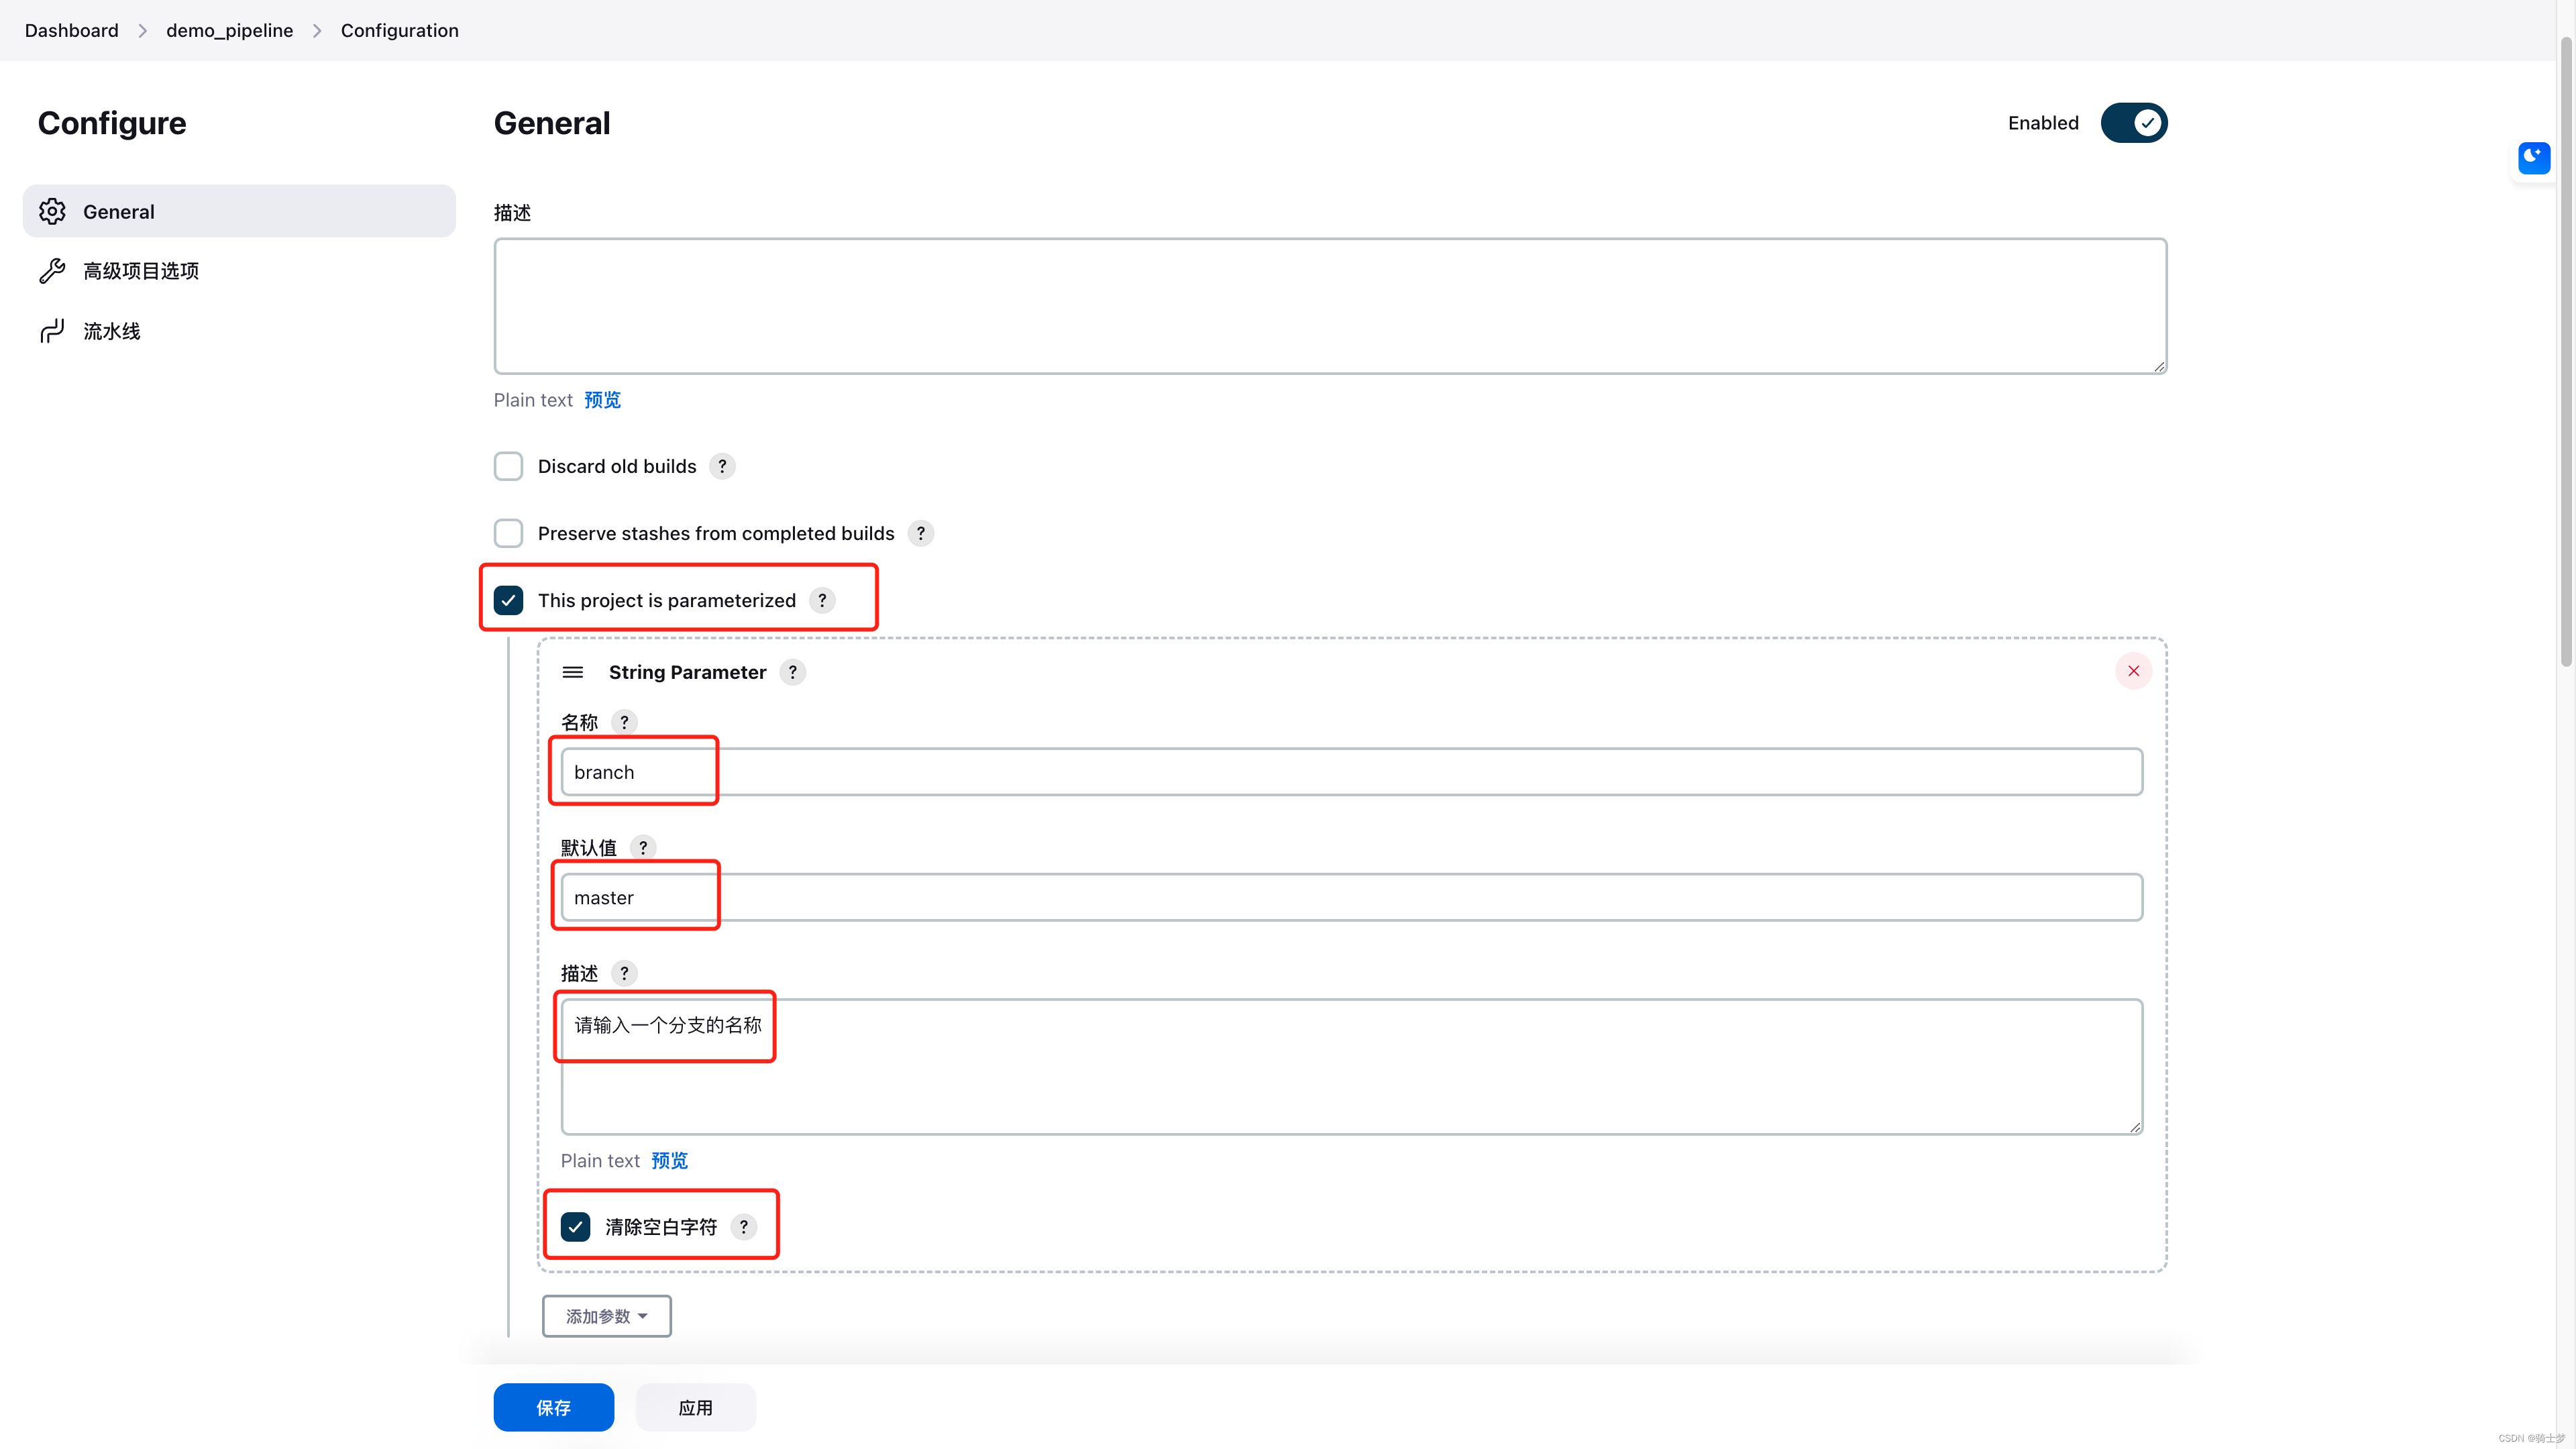The height and width of the screenshot is (1449, 2576).
Task: Remove the String Parameter with red X
Action: click(x=2133, y=671)
